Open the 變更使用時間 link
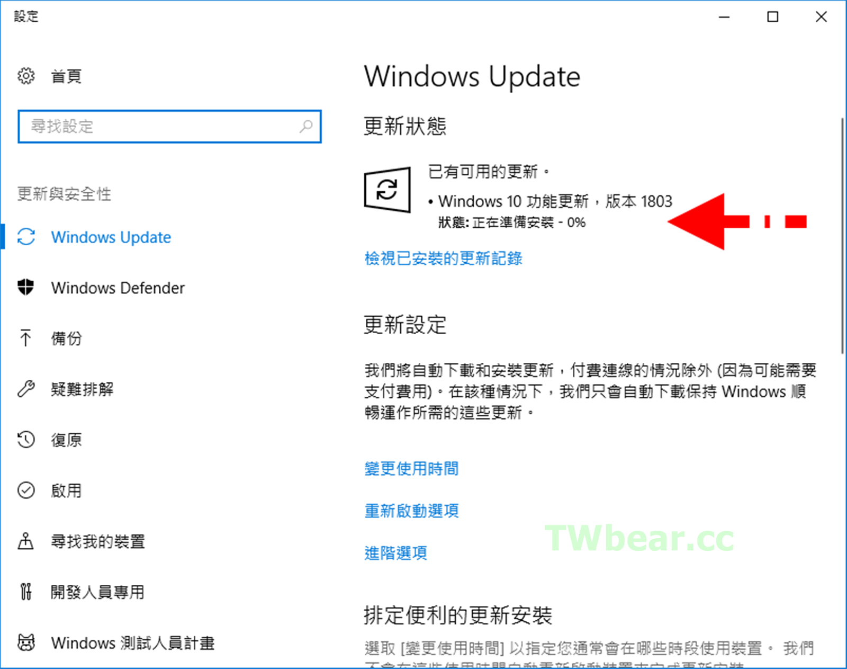This screenshot has height=669, width=847. pyautogui.click(x=411, y=468)
